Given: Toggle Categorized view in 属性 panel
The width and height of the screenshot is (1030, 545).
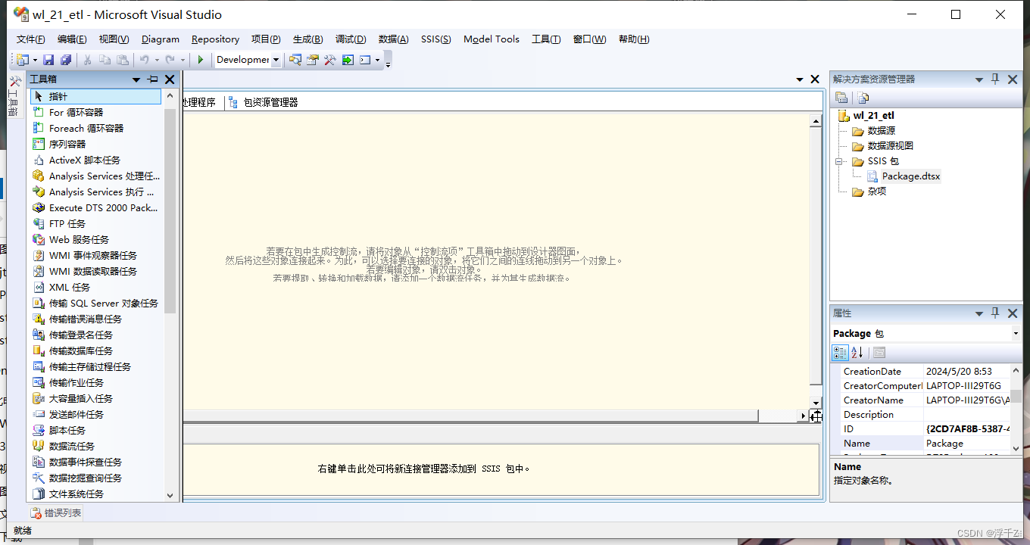Looking at the screenshot, I should coord(841,353).
